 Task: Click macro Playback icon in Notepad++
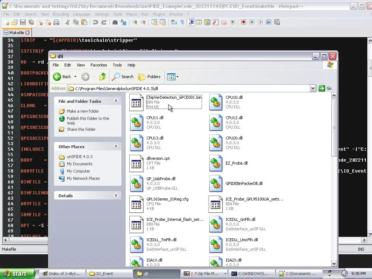260,22
